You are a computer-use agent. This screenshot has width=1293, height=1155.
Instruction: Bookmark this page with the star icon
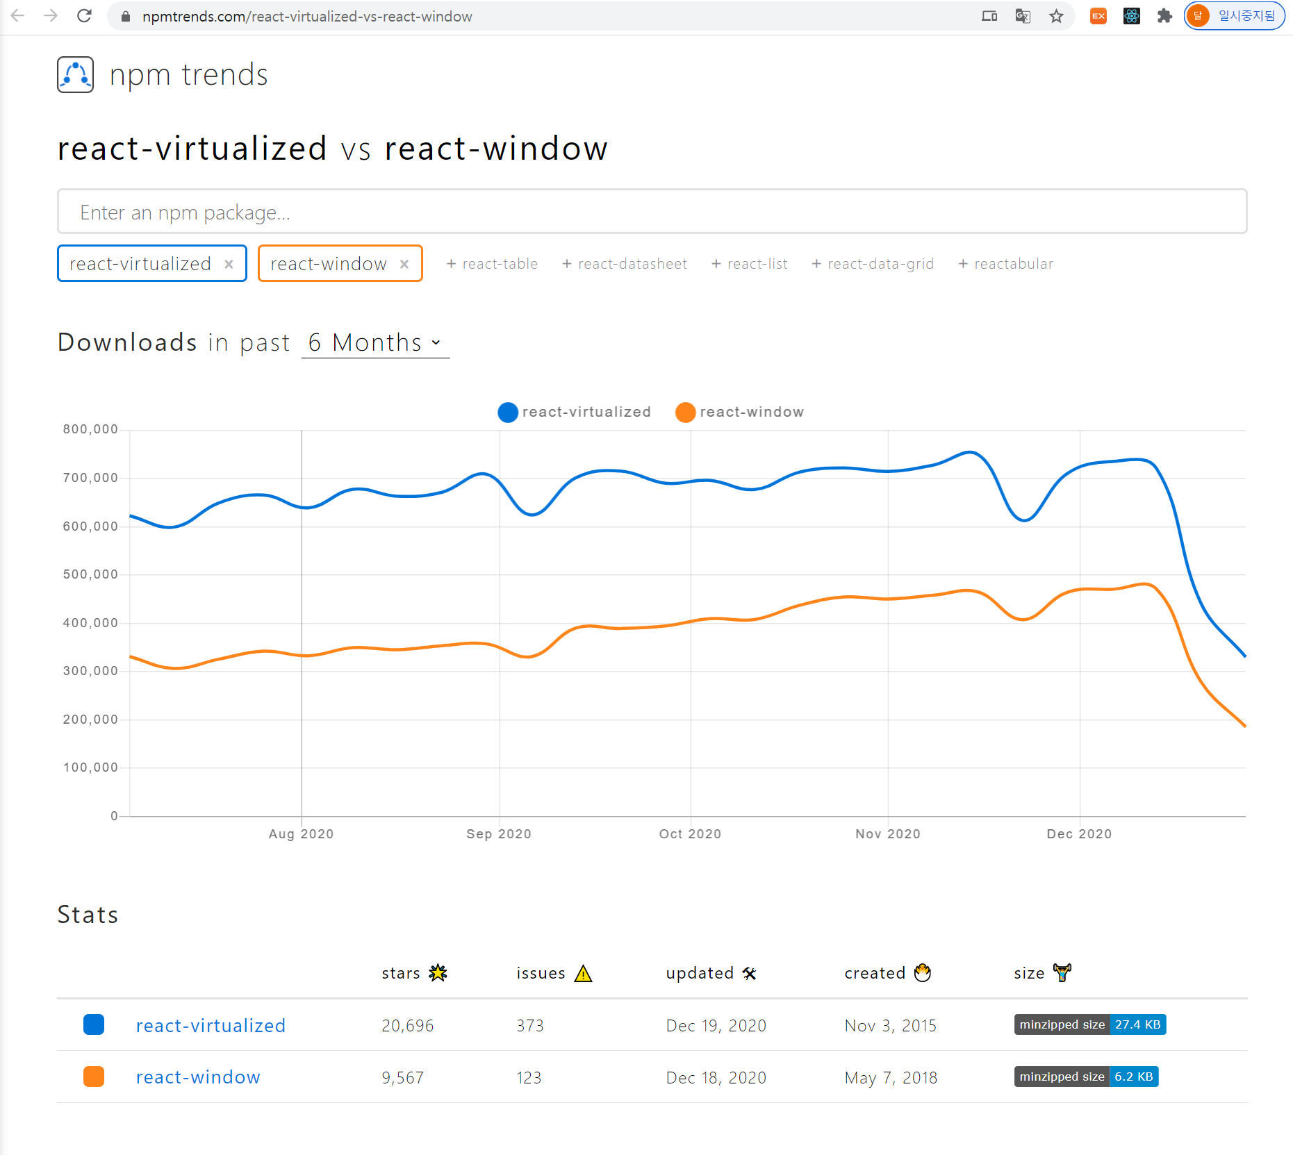tap(1056, 16)
